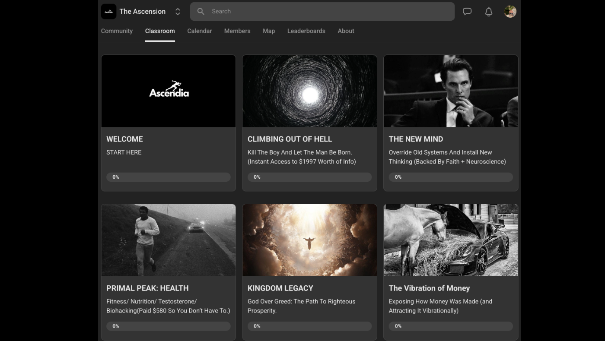The height and width of the screenshot is (341, 605).
Task: Click THE NEW MIND course title
Action: [416, 139]
